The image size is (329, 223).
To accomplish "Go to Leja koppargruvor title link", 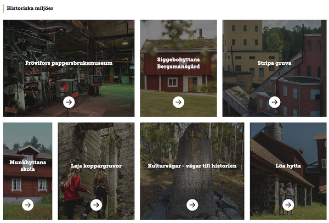I will pos(96,166).
